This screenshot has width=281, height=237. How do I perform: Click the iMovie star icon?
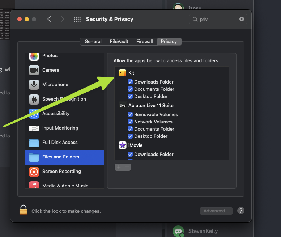click(x=123, y=145)
